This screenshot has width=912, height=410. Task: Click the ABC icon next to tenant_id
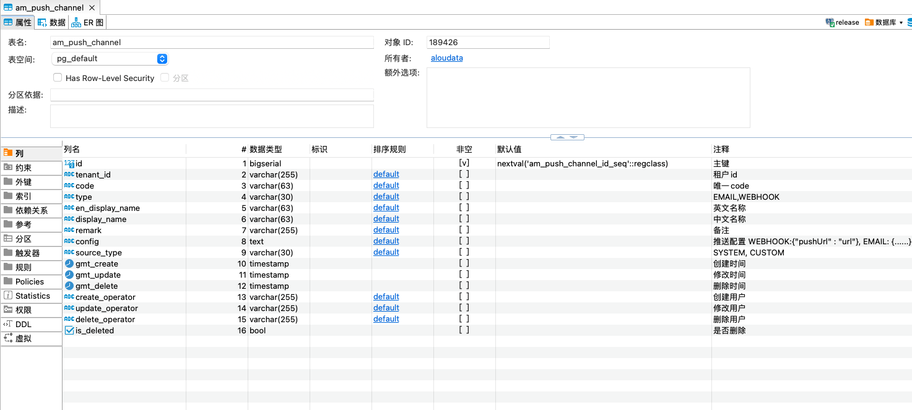pos(69,175)
